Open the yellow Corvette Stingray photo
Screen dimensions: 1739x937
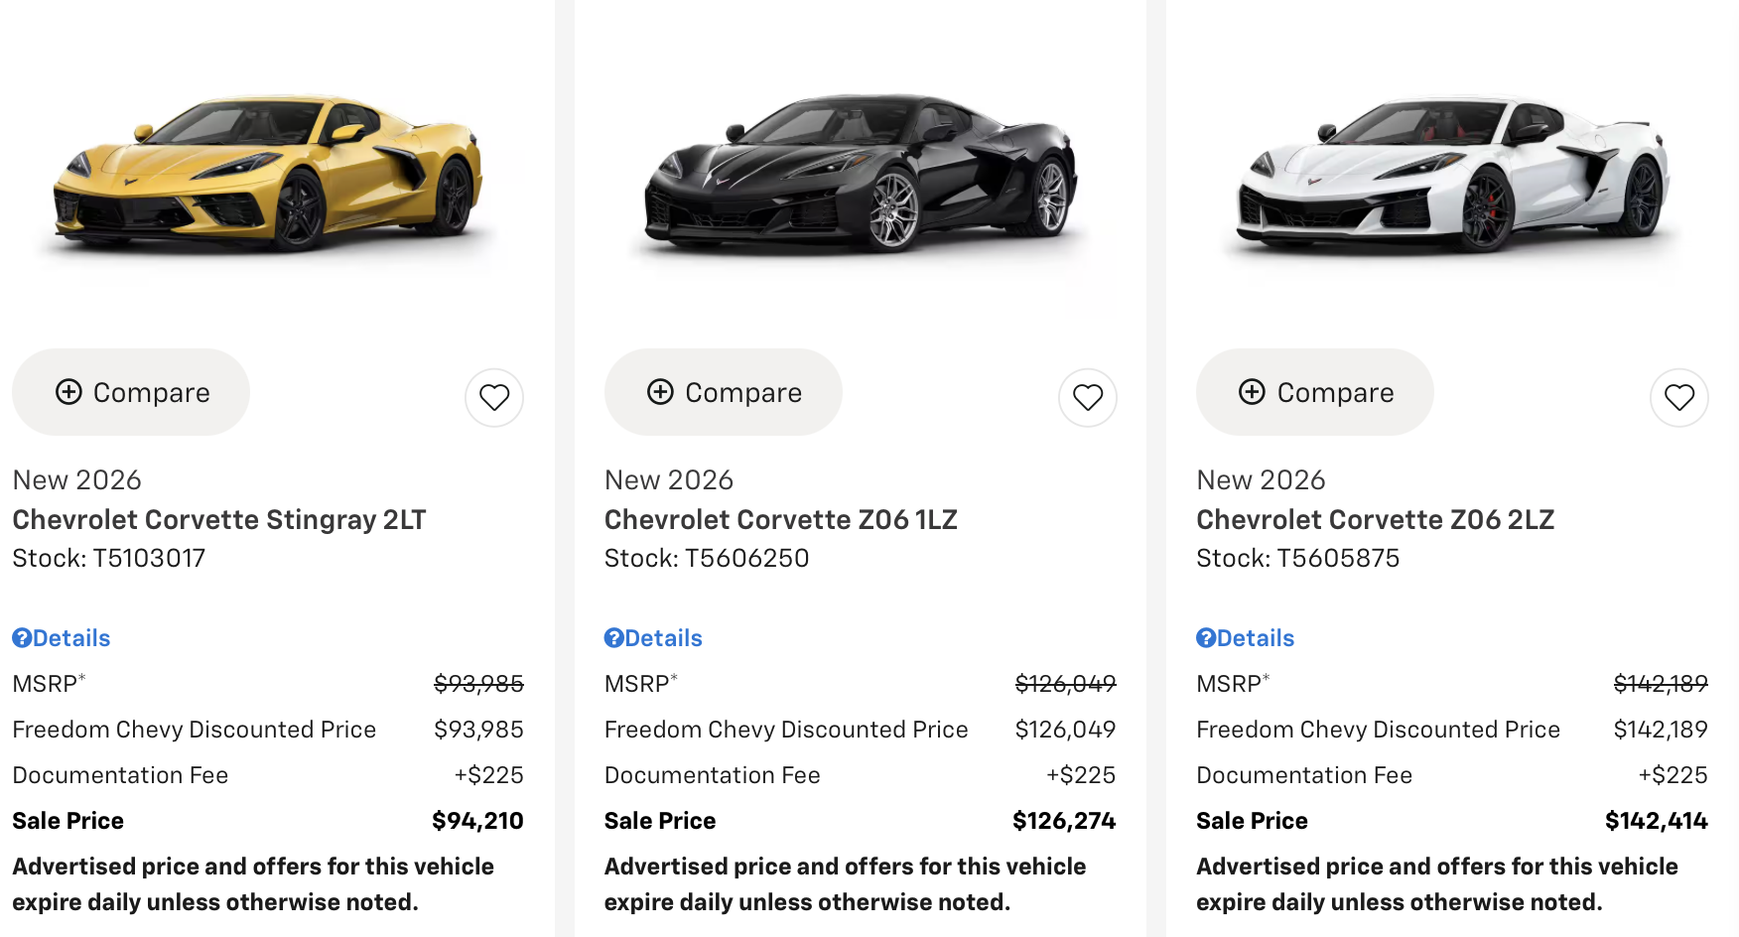point(268,171)
